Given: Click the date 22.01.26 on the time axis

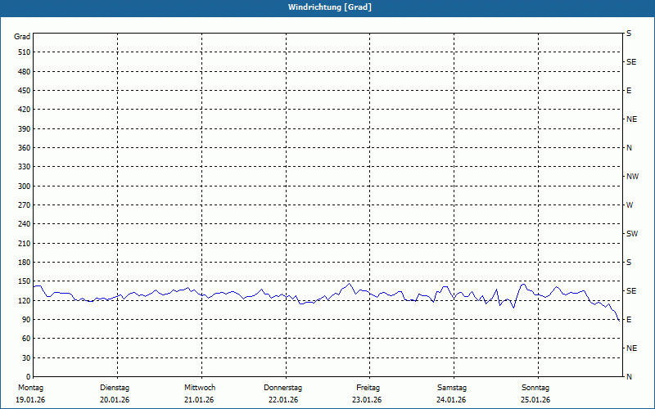Looking at the screenshot, I should (283, 400).
